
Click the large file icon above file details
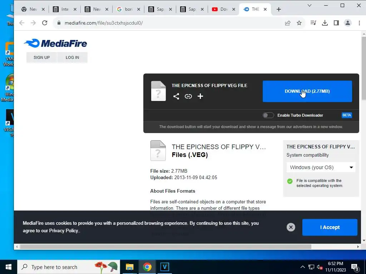point(158,151)
